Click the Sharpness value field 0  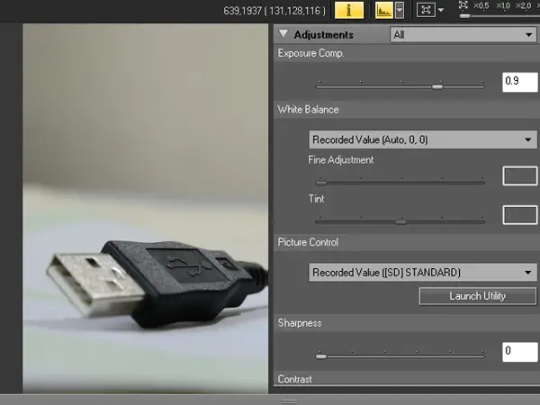coord(519,352)
